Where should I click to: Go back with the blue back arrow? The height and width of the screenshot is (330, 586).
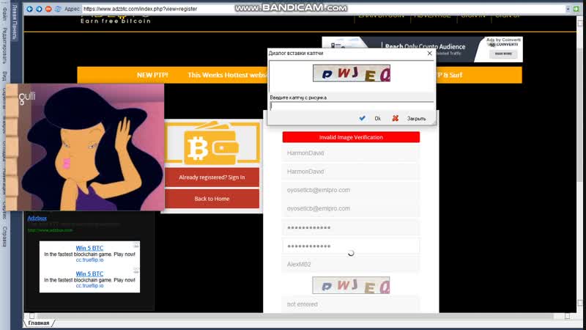point(29,9)
